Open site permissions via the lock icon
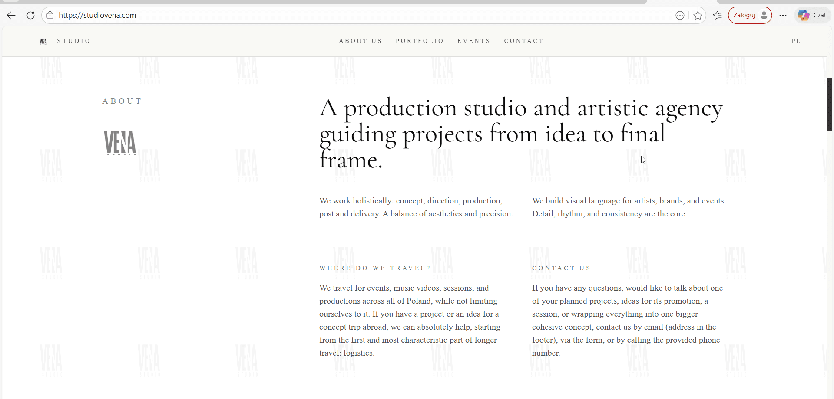834x399 pixels. point(50,15)
